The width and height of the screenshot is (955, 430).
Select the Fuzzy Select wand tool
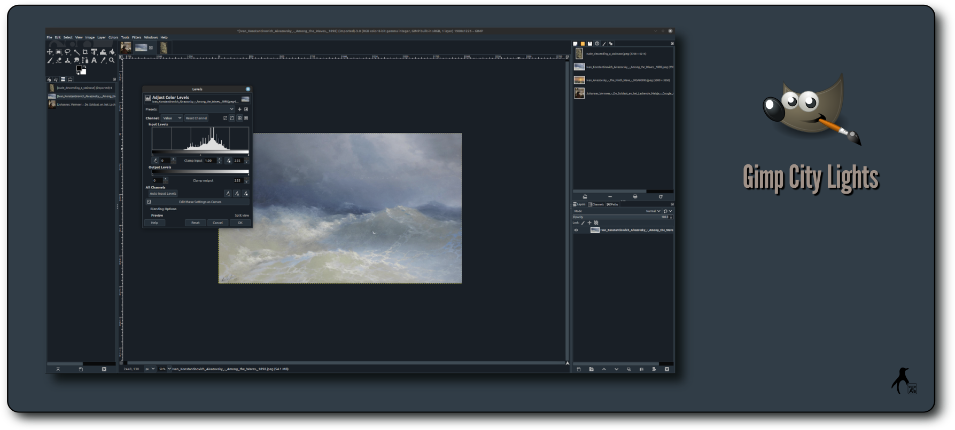[76, 52]
